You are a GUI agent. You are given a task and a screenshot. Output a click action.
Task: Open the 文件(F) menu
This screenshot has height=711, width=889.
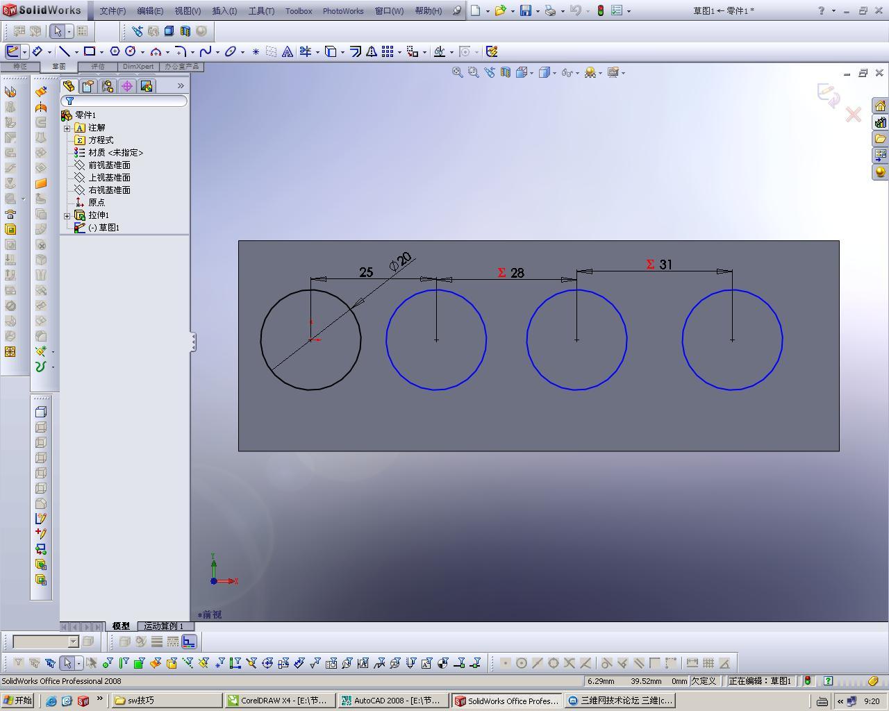pyautogui.click(x=113, y=11)
